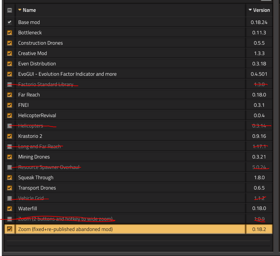Viewport: 280px width, 256px height.
Task: Toggle the EvoGUI mod checkbox
Action: pyautogui.click(x=10, y=74)
